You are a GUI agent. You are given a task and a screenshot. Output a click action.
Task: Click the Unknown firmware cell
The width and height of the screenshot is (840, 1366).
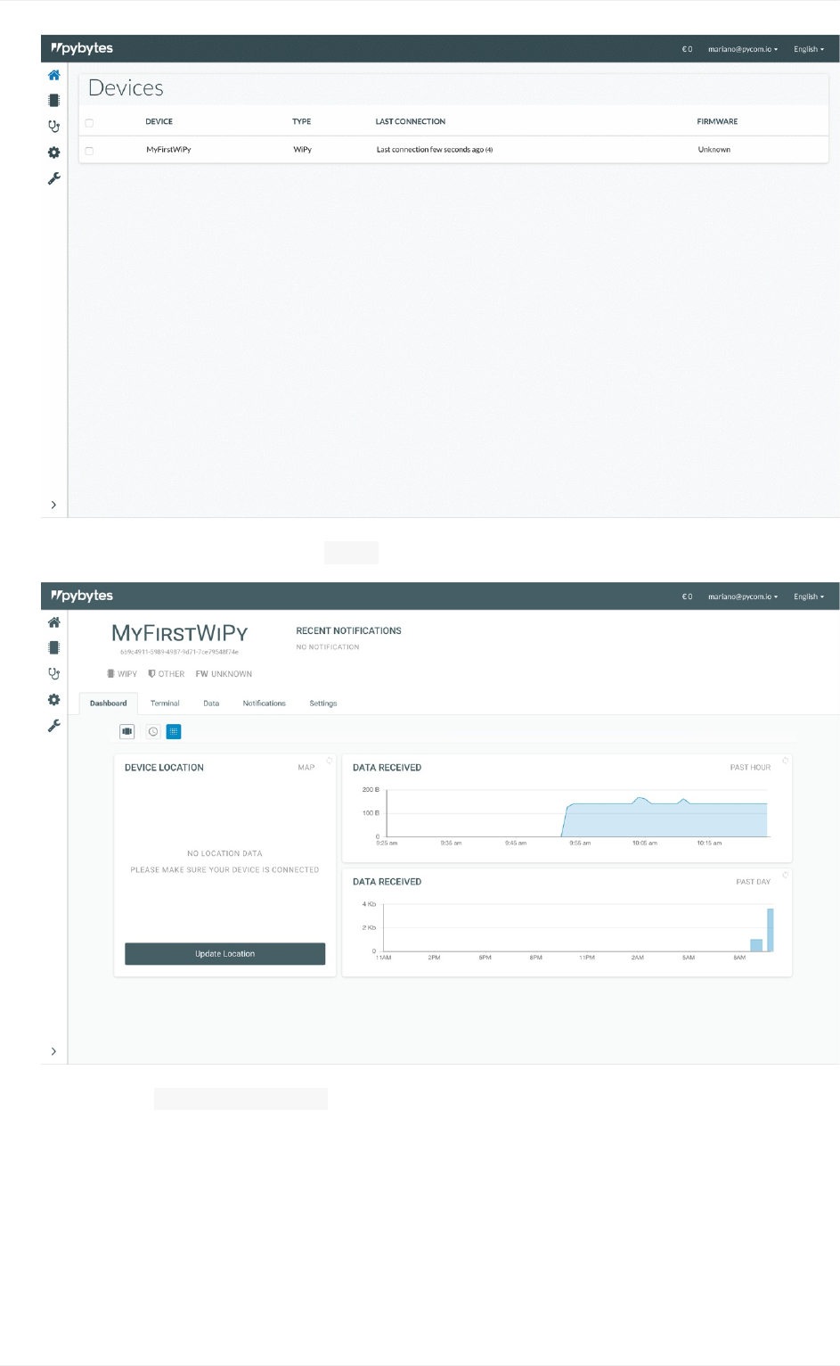tap(714, 150)
